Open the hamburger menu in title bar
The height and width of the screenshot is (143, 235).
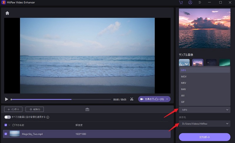(x=200, y=2)
